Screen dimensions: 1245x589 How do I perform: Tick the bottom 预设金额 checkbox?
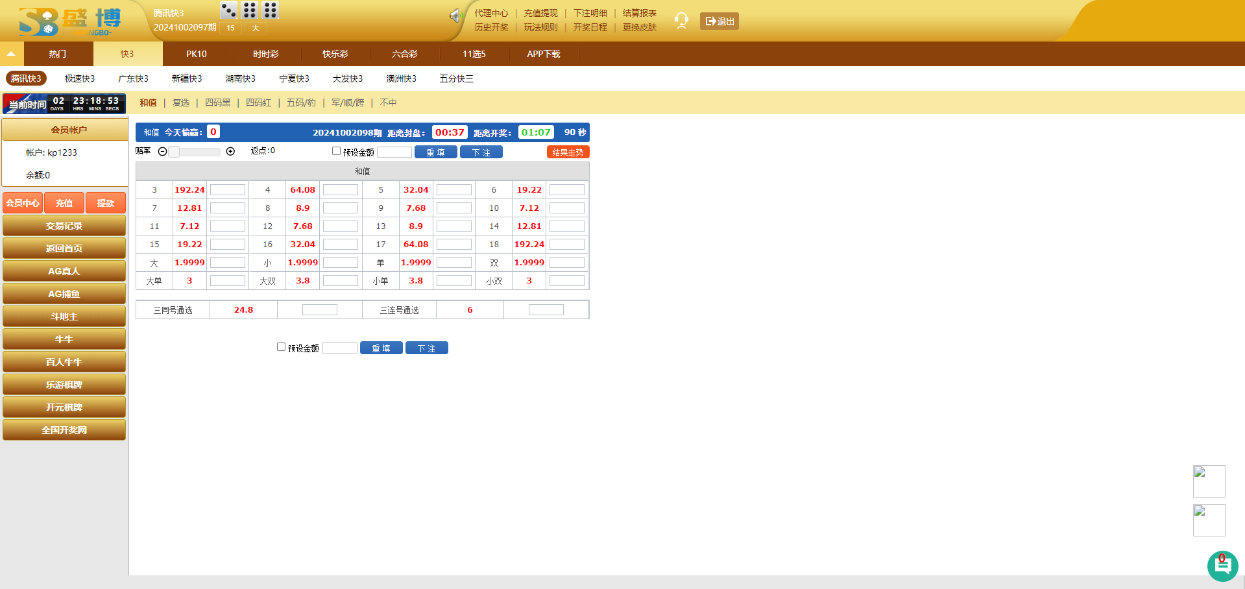[x=281, y=347]
